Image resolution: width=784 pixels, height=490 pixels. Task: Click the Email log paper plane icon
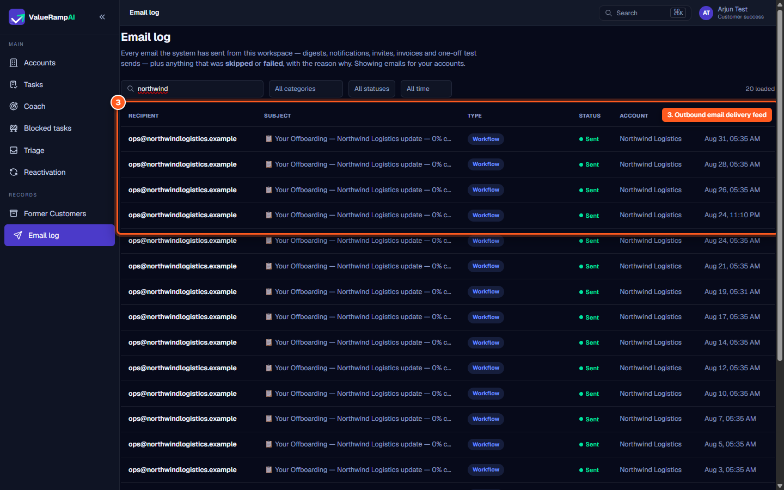[18, 235]
